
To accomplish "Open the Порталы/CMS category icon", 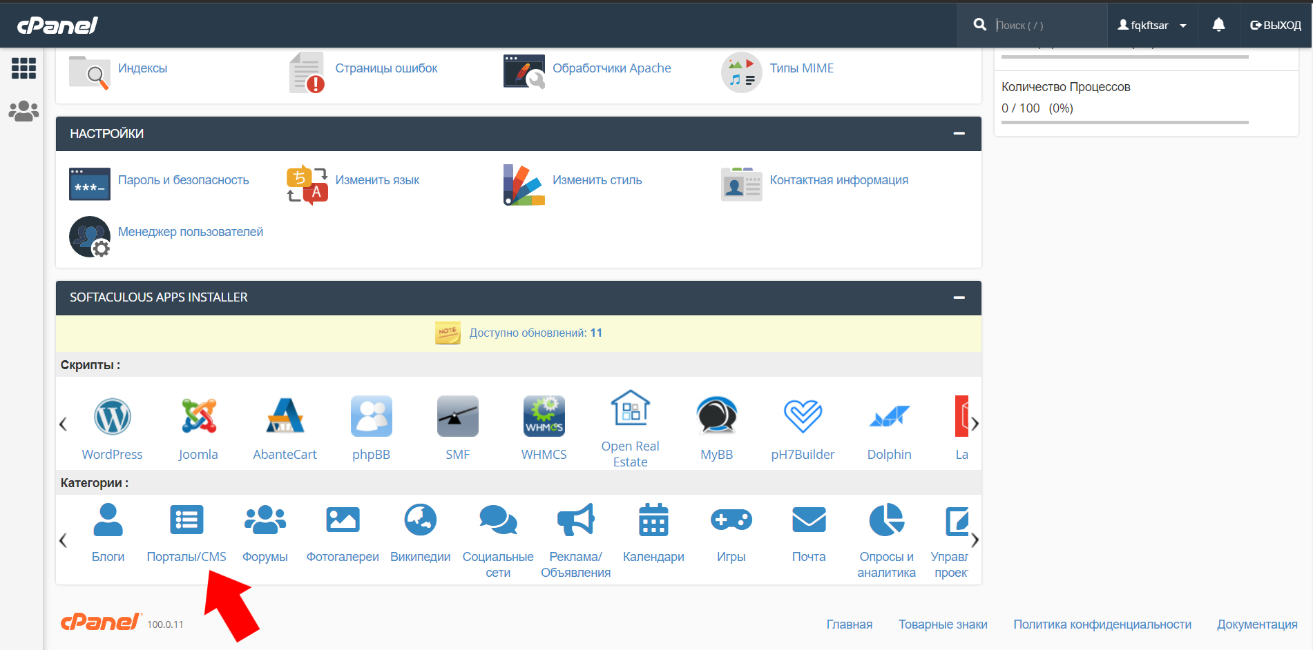I will click(186, 520).
